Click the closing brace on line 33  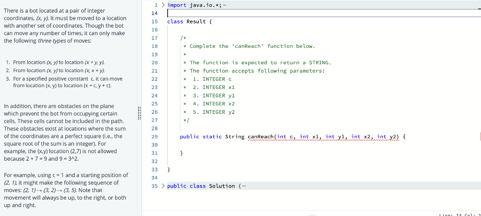pyautogui.click(x=169, y=170)
